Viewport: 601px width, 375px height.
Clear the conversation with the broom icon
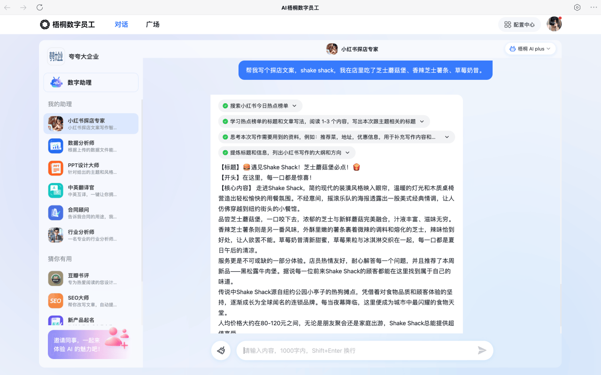[221, 351]
